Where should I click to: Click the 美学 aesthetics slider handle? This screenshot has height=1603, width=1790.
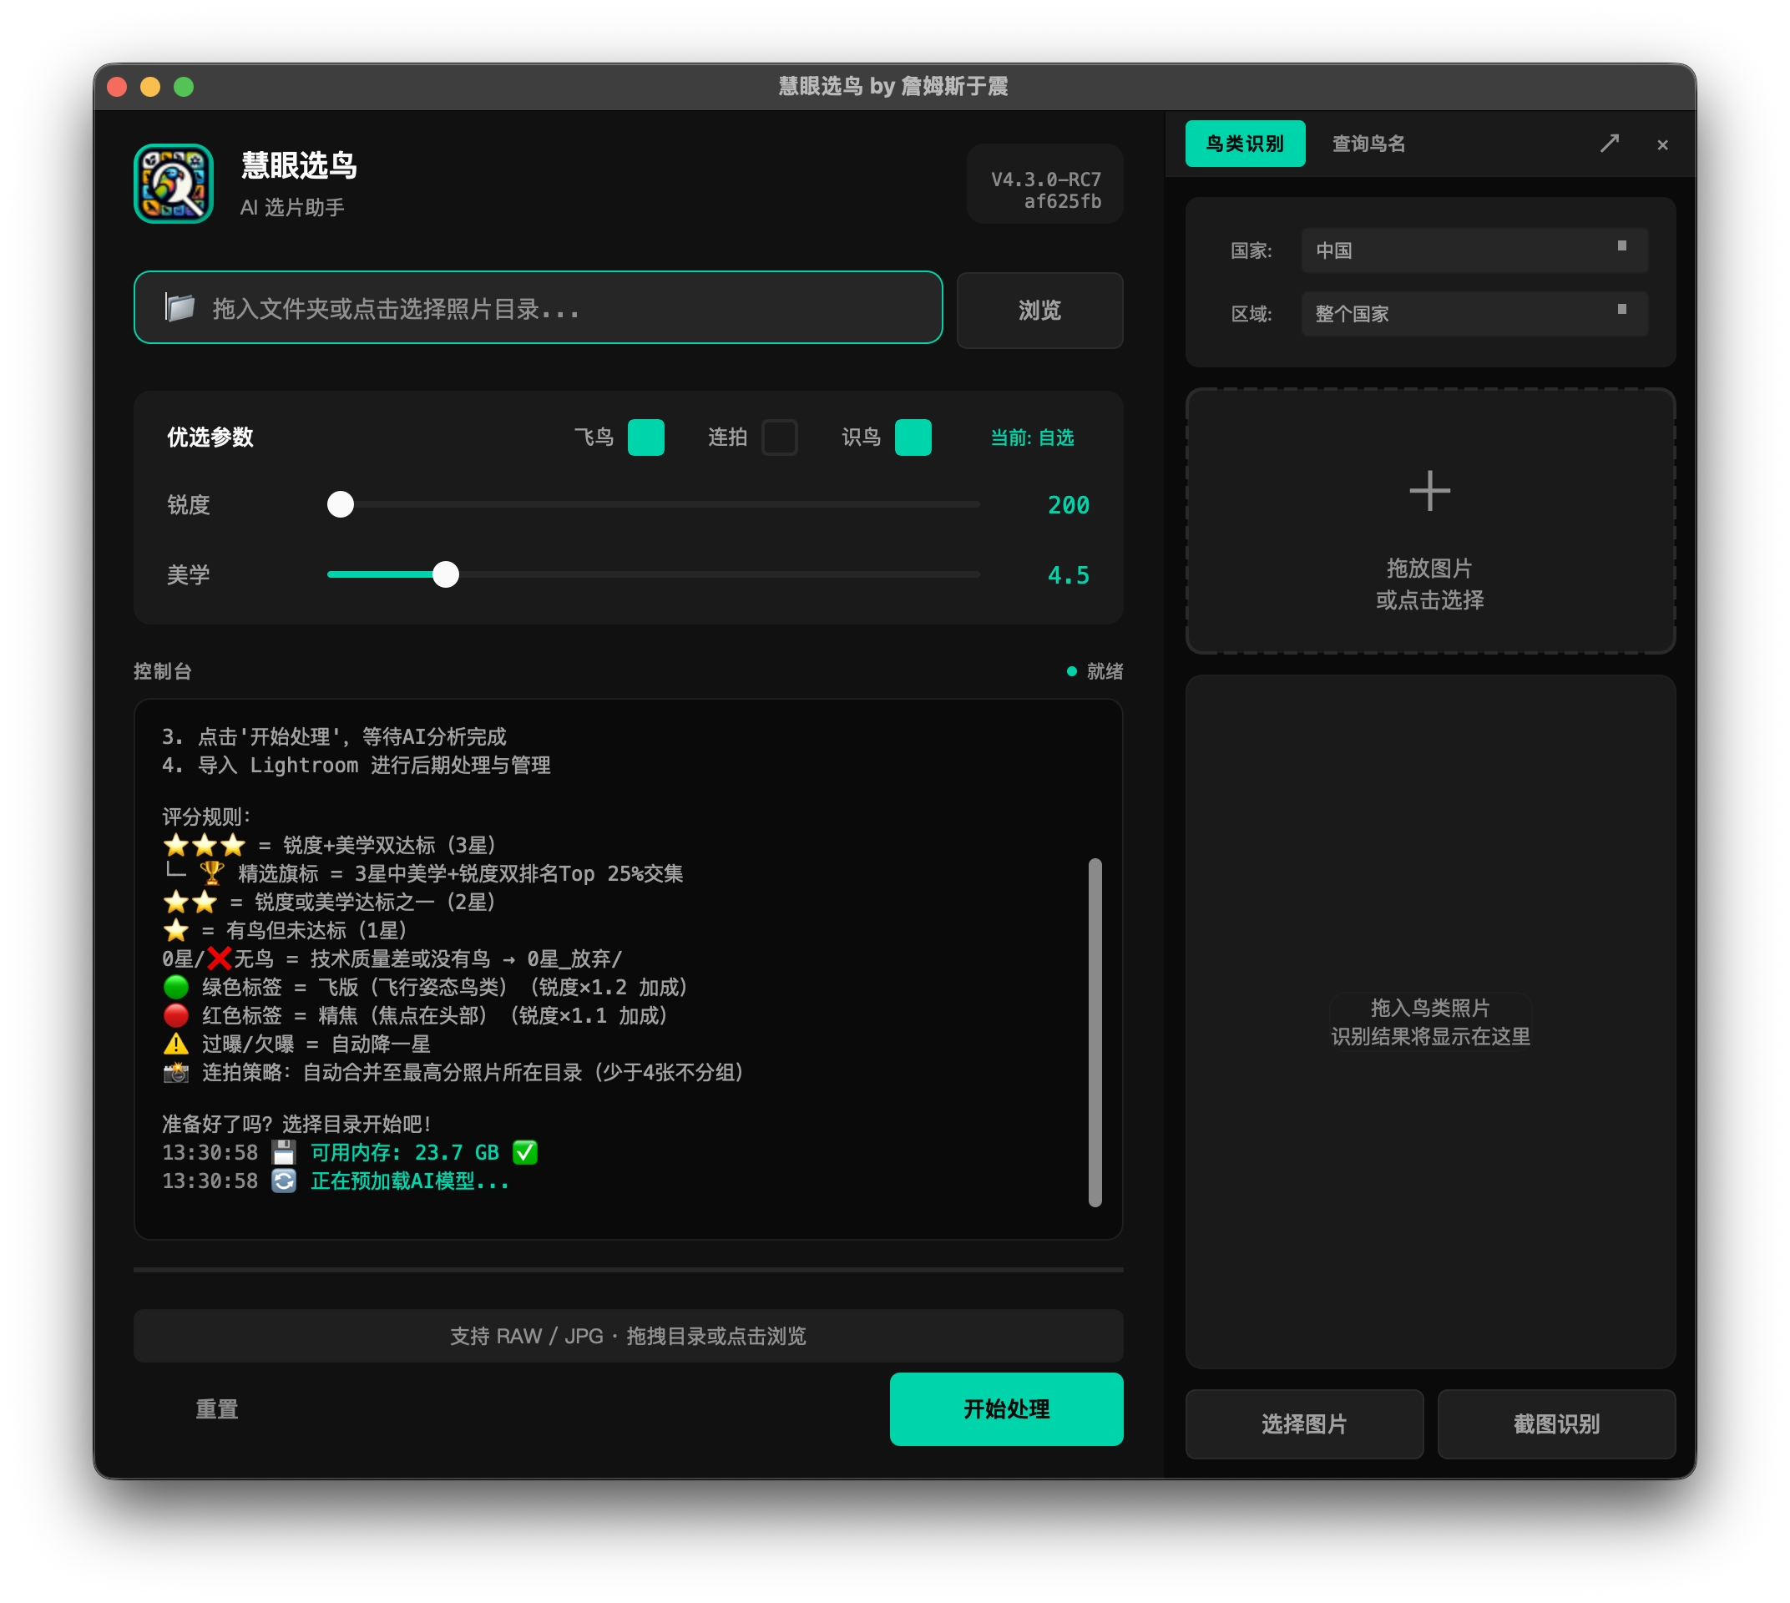point(446,574)
